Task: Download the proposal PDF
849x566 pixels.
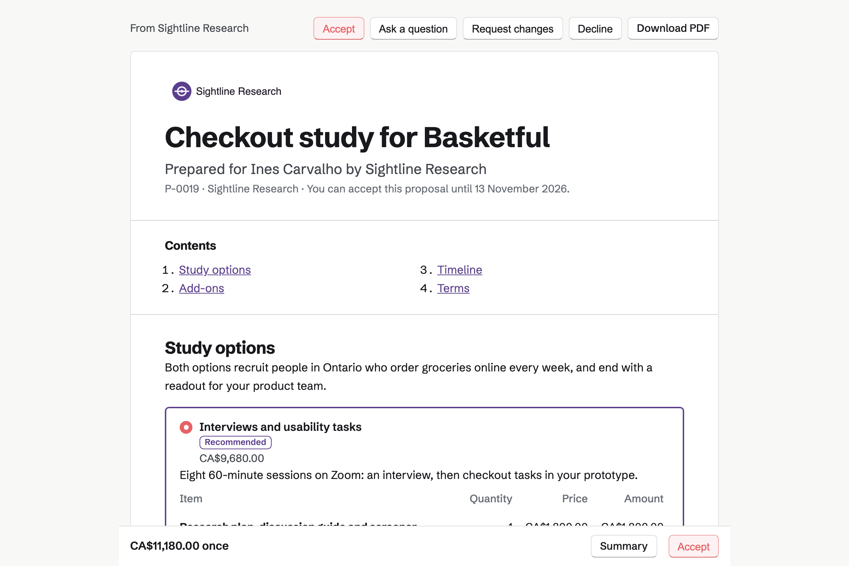Action: pyautogui.click(x=673, y=28)
